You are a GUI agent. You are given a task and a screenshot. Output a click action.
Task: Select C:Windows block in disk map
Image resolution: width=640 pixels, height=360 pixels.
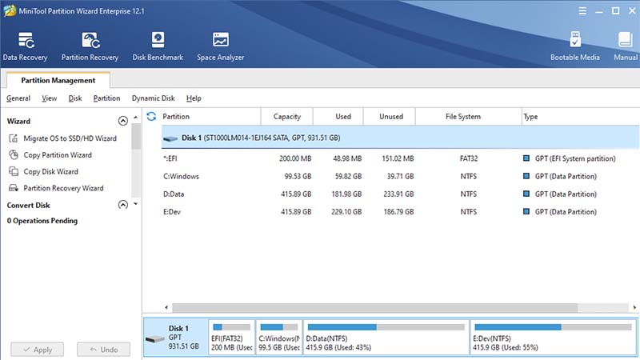coord(279,337)
